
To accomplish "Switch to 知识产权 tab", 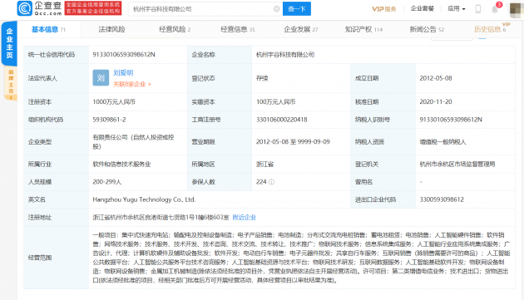I will click(x=363, y=29).
